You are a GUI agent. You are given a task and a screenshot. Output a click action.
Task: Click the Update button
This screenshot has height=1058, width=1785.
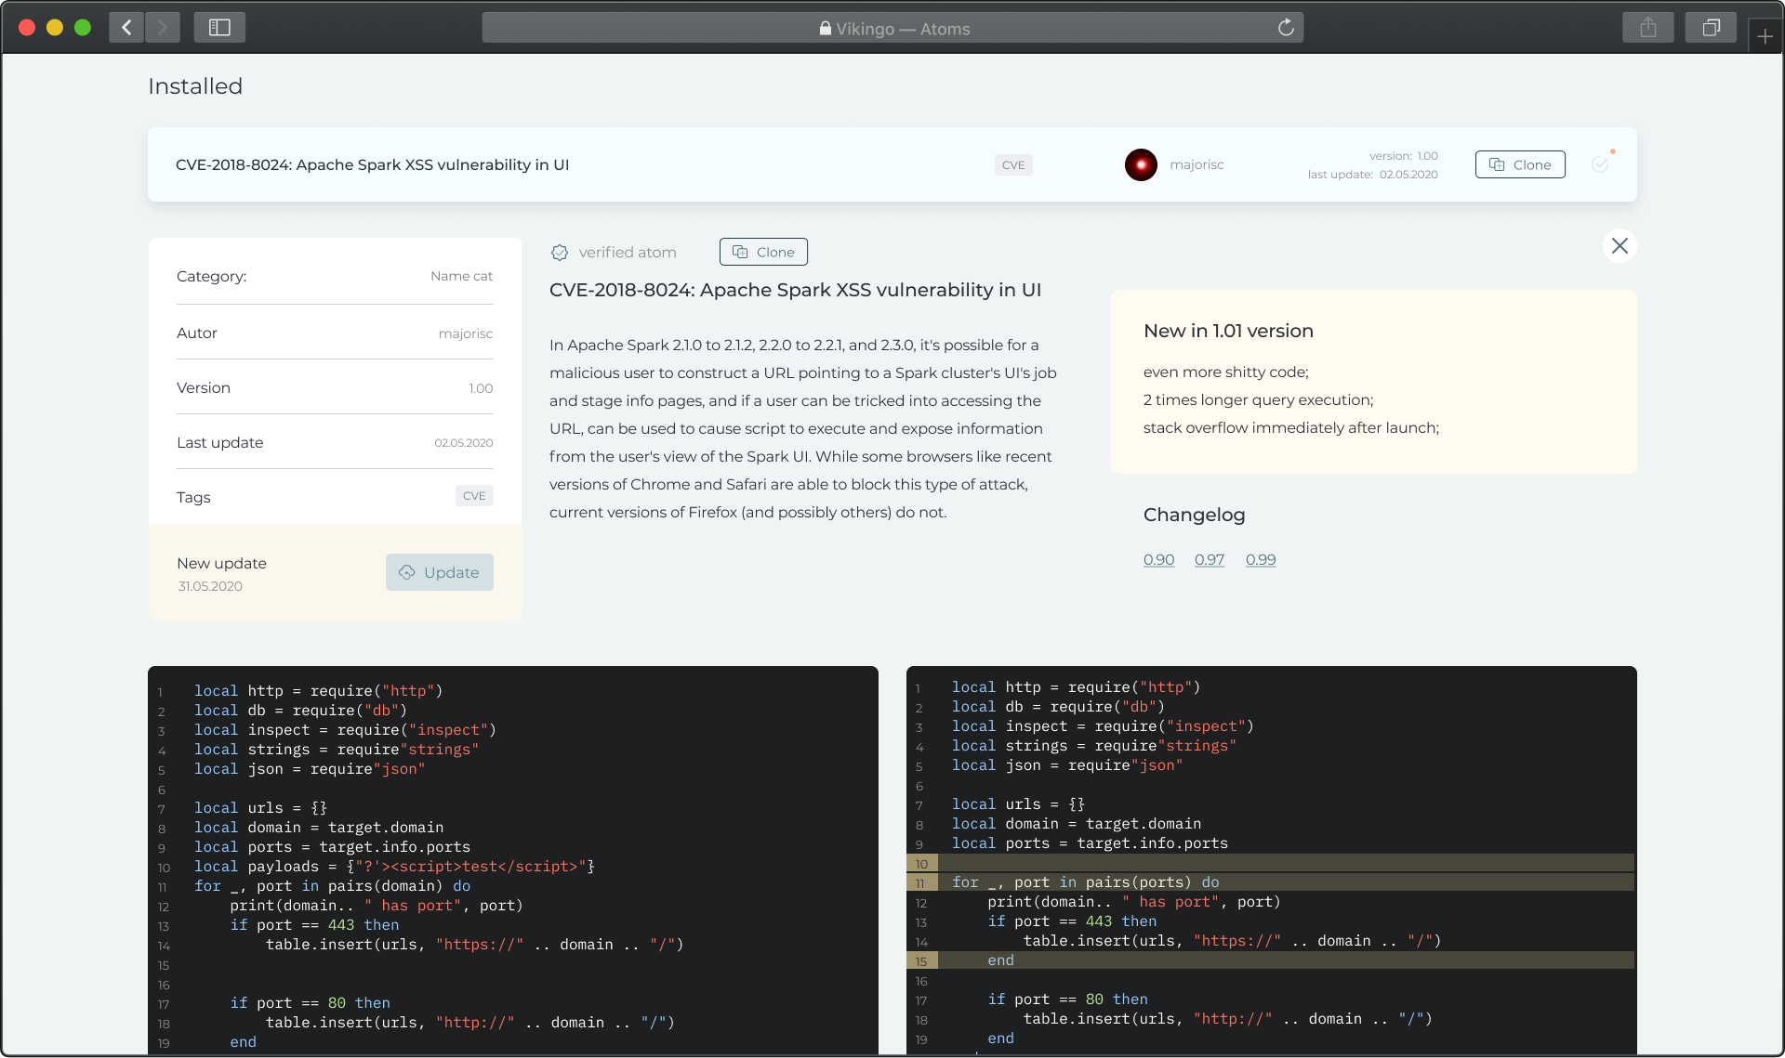[x=440, y=572]
